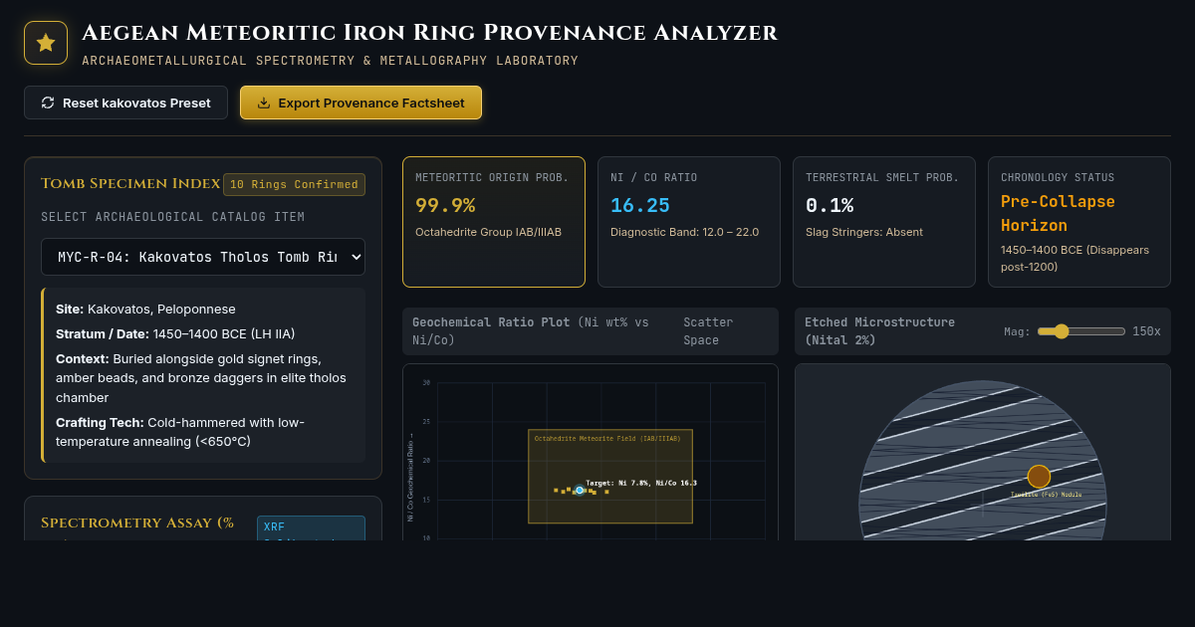Click the Export Provenance Factsheet button
Viewport: 1195px width, 627px height.
click(x=360, y=103)
